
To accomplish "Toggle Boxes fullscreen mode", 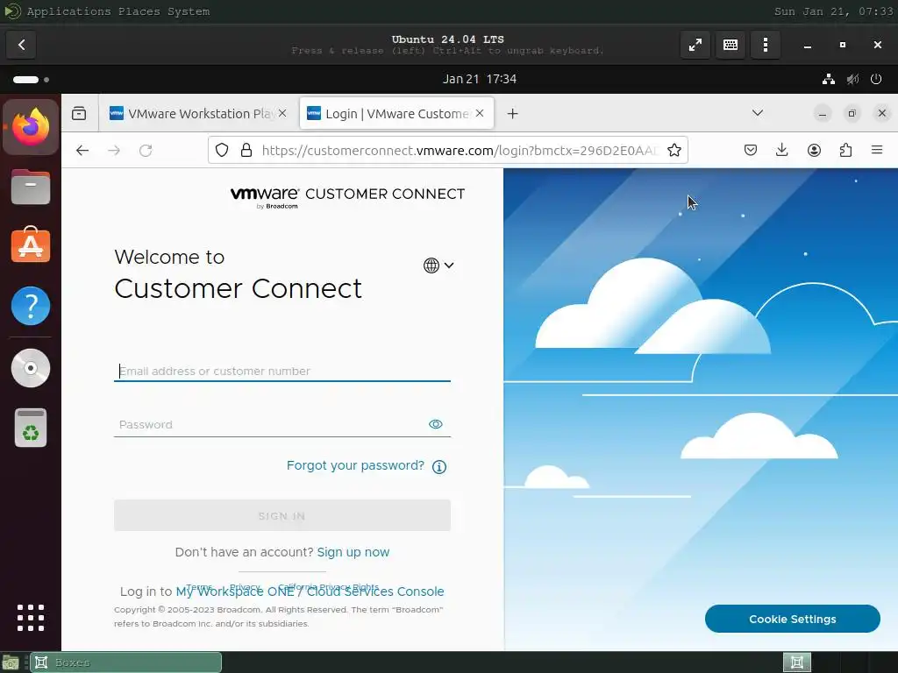I will tap(695, 45).
